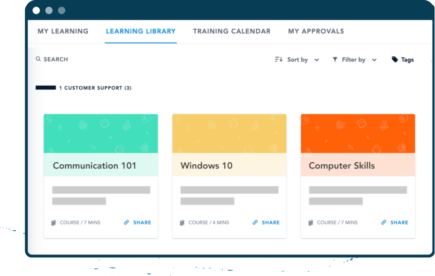
Task: Share the Windows 10 course
Action: point(266,223)
